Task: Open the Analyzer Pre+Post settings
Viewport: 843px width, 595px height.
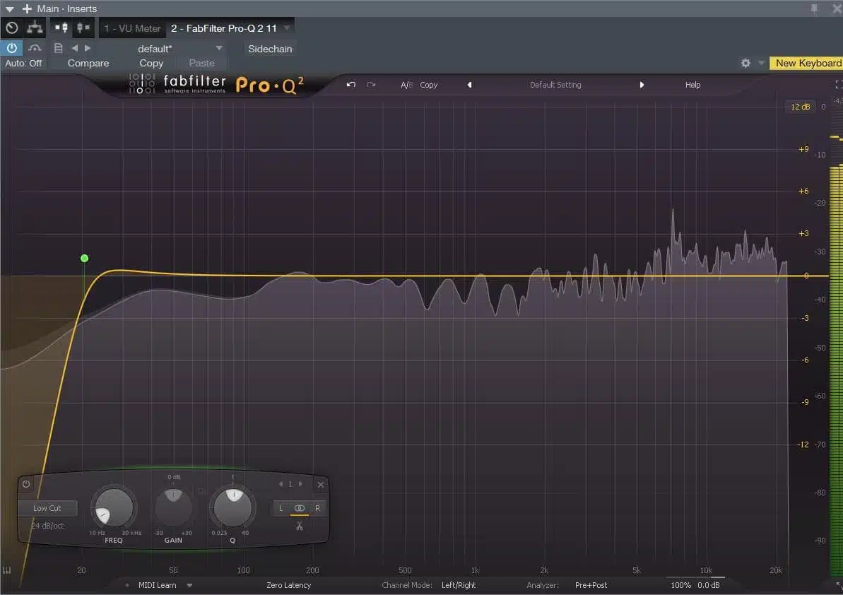Action: 591,585
